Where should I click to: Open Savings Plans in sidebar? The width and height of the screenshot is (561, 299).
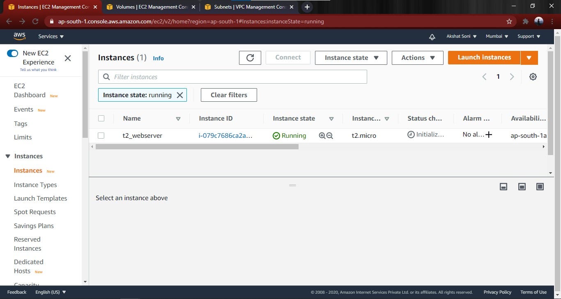[x=34, y=226]
